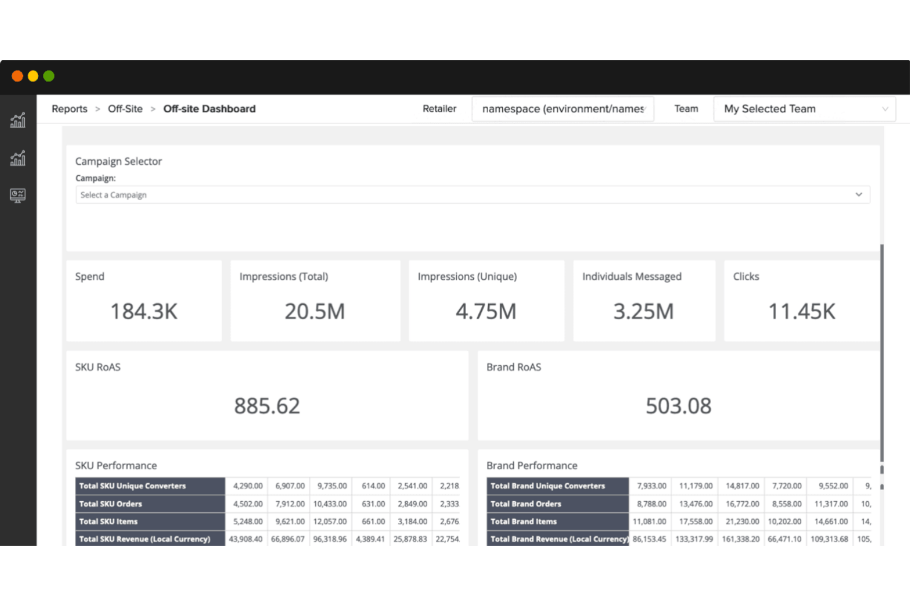Select the first analytics chart icon in sidebar

tap(18, 120)
